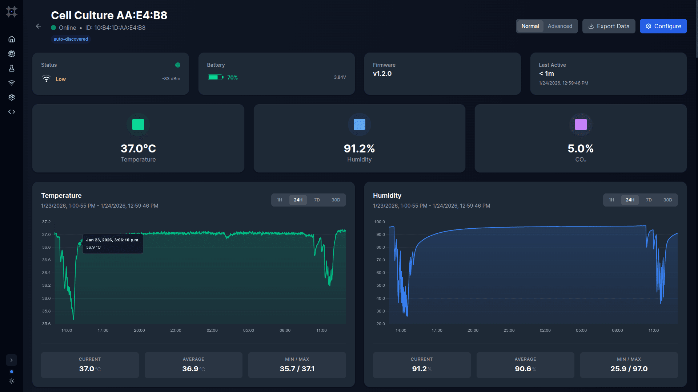Screen dimensions: 698x392
Task: Expand the collapsed sidebar with the chevron
Action: (x=12, y=360)
